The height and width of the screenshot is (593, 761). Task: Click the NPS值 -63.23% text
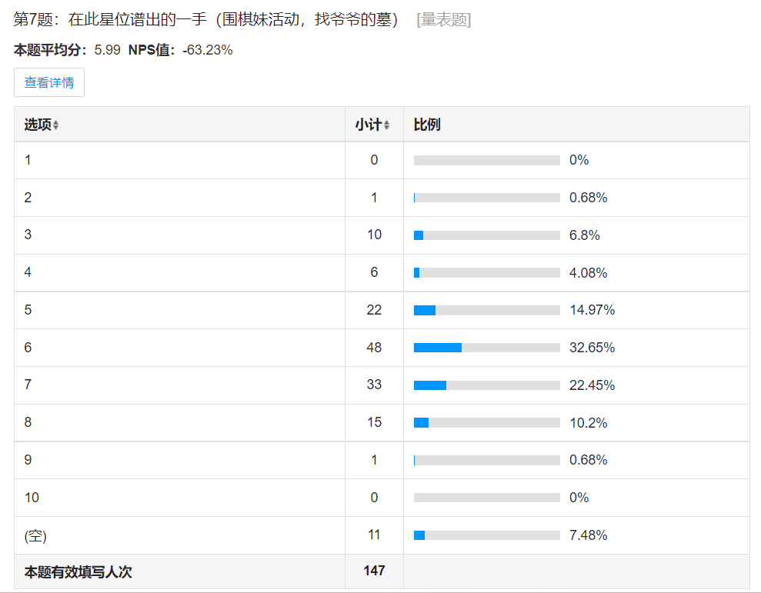181,50
